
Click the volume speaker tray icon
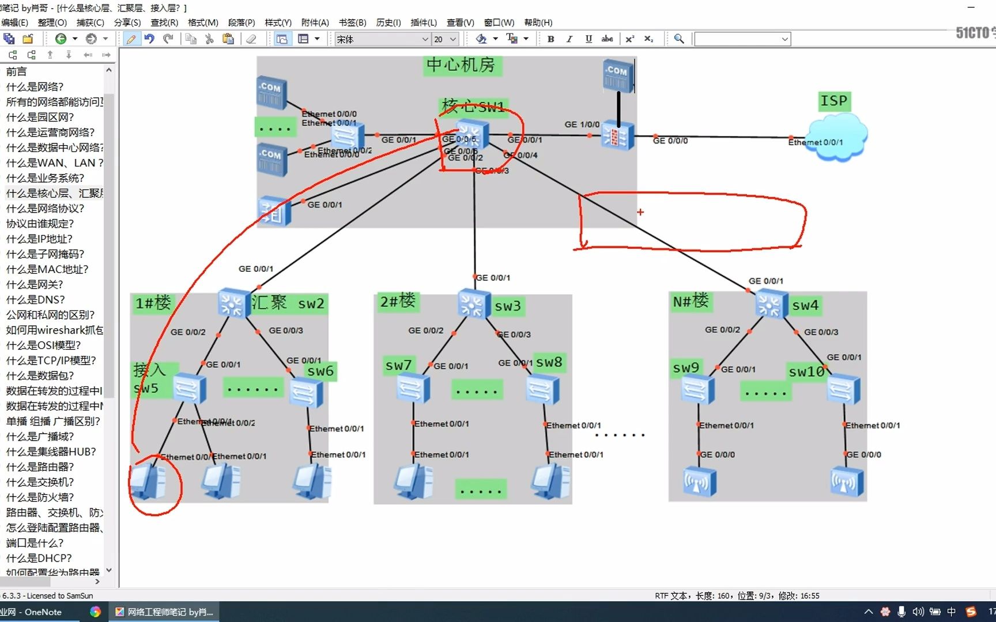click(918, 612)
